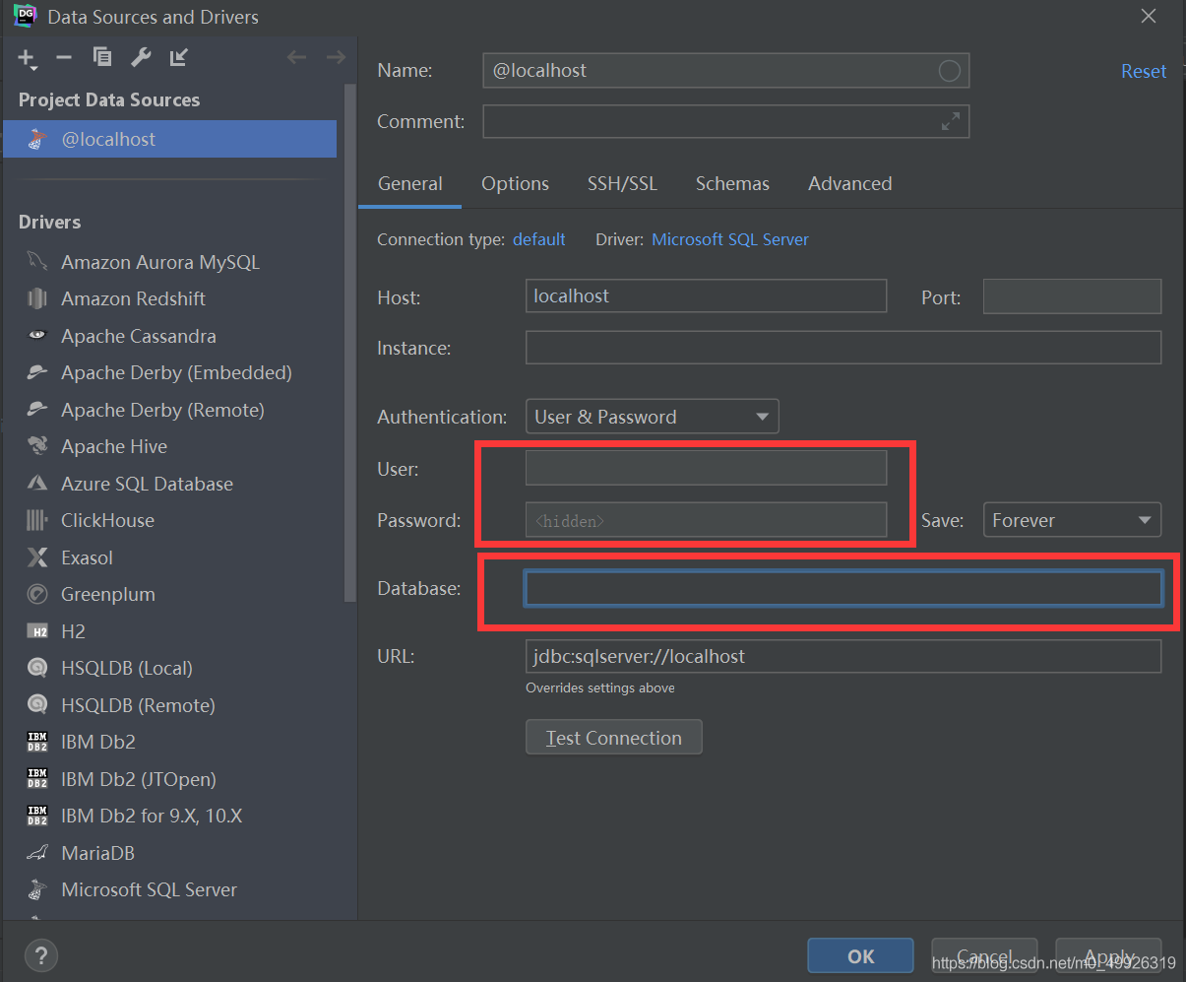Click the forward navigation arrow
Screen dimensions: 1186x982
point(336,57)
